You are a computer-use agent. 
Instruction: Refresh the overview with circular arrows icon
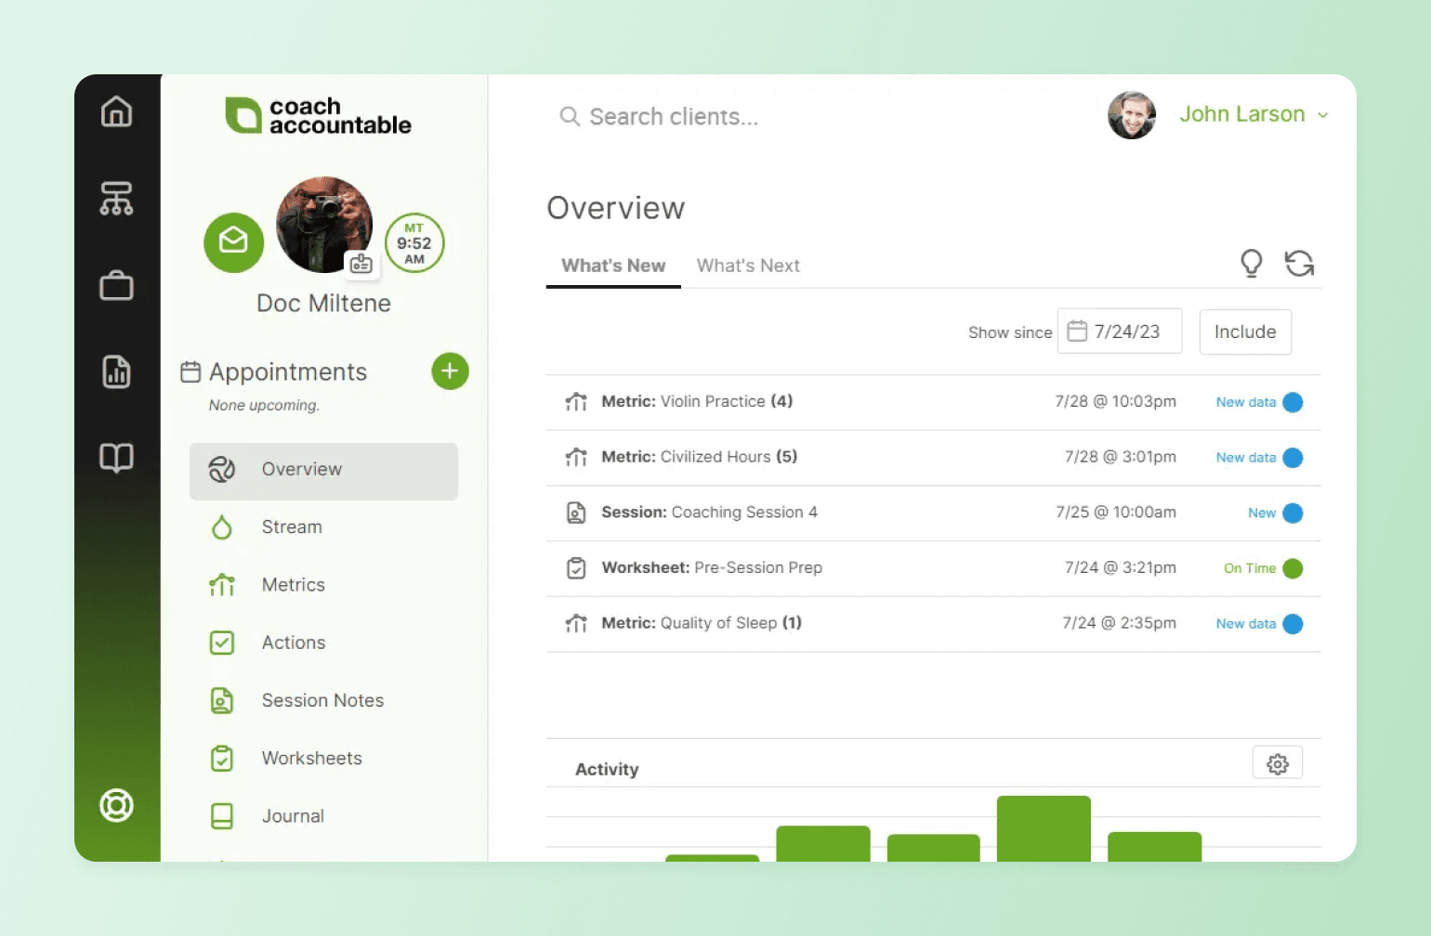(1299, 264)
